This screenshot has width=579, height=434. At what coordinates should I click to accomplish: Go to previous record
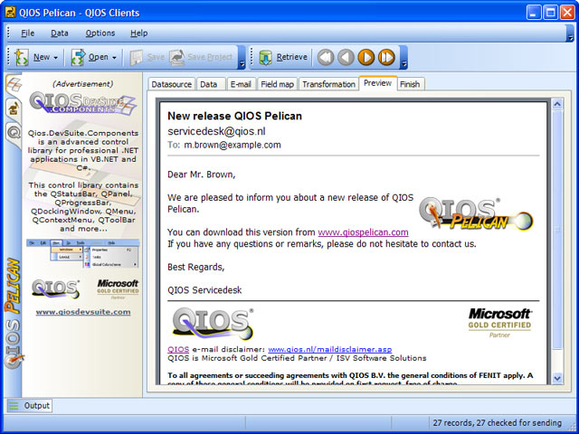point(346,57)
